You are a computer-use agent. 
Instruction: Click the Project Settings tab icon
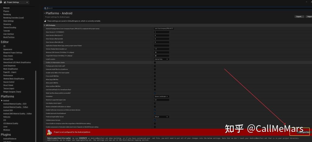[5, 2]
